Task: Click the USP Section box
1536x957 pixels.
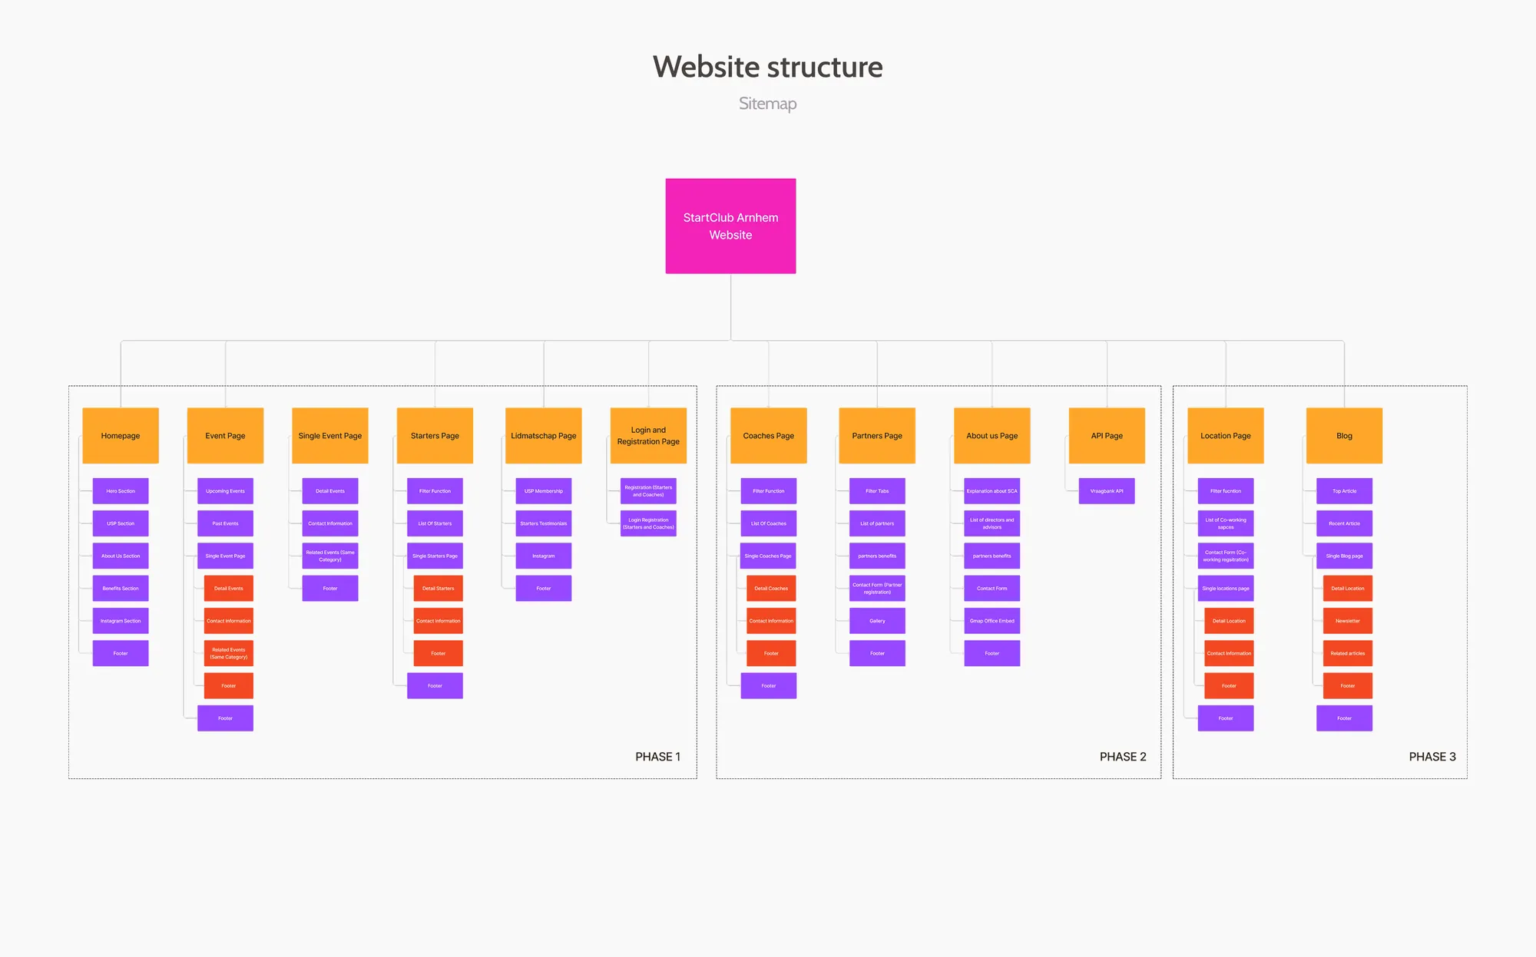Action: 121,523
